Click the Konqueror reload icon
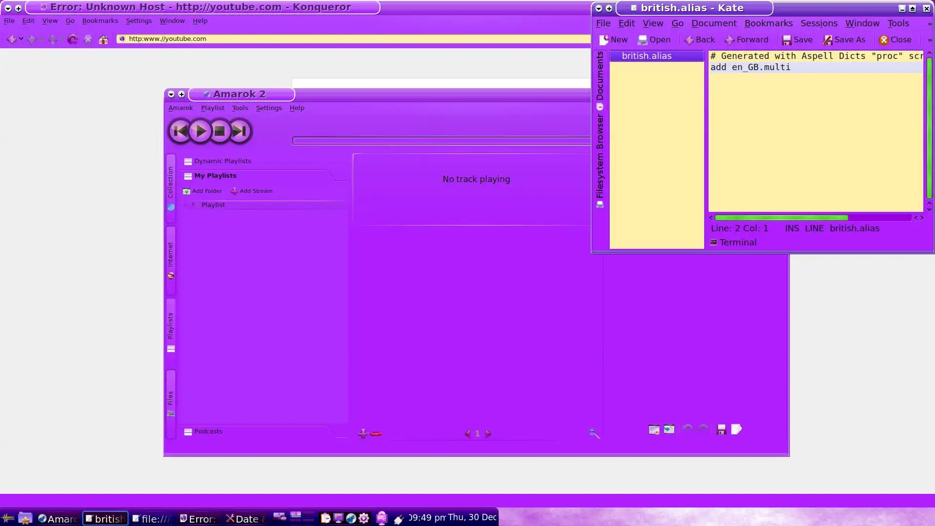The width and height of the screenshot is (935, 526). coord(73,39)
